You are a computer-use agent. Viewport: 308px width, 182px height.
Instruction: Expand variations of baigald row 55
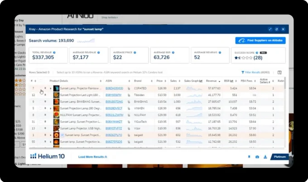(x=50, y=142)
